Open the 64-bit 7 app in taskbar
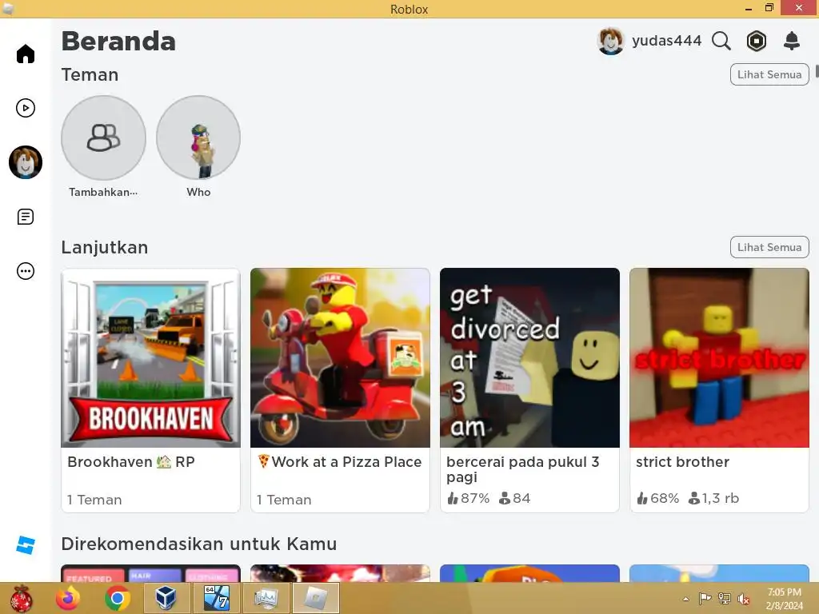The image size is (819, 614). pyautogui.click(x=216, y=598)
